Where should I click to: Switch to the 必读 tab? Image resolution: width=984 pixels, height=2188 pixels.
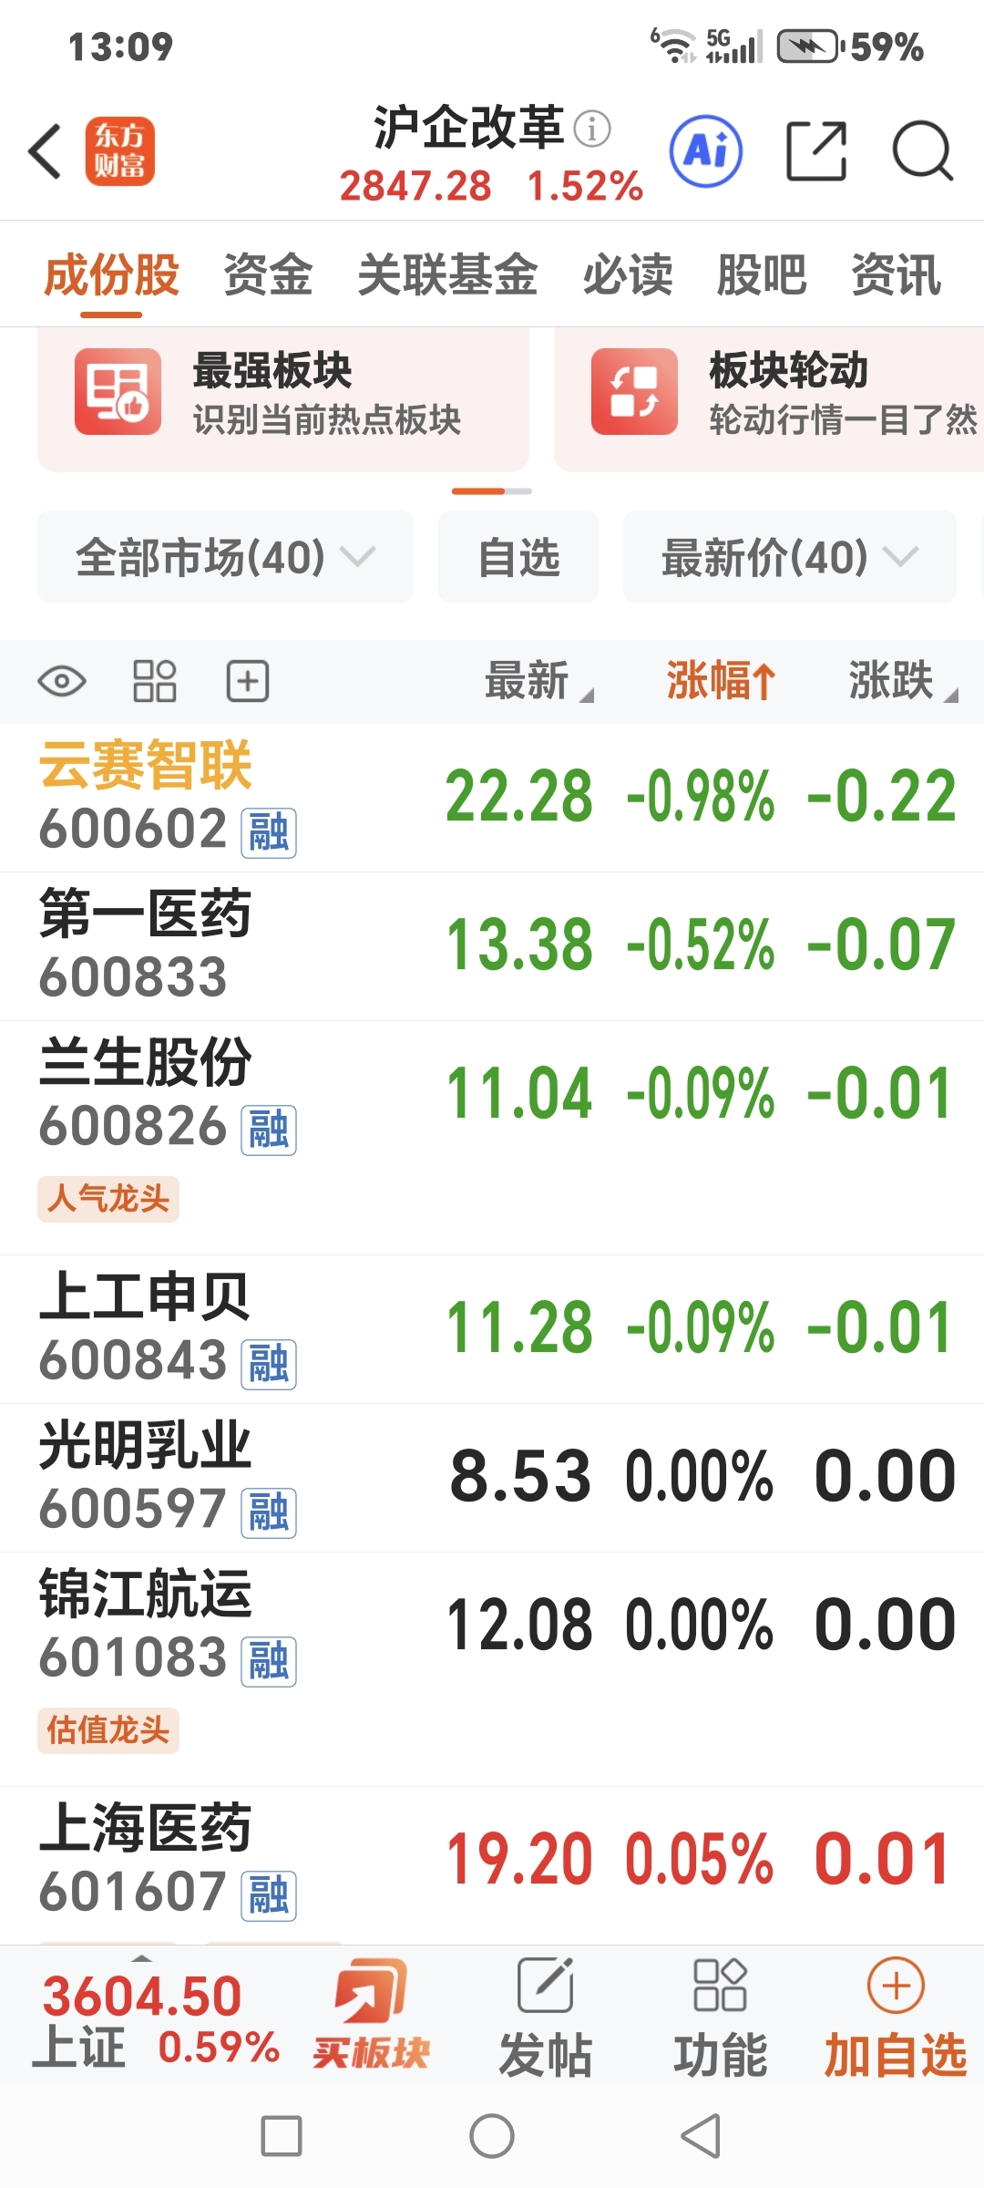[628, 275]
